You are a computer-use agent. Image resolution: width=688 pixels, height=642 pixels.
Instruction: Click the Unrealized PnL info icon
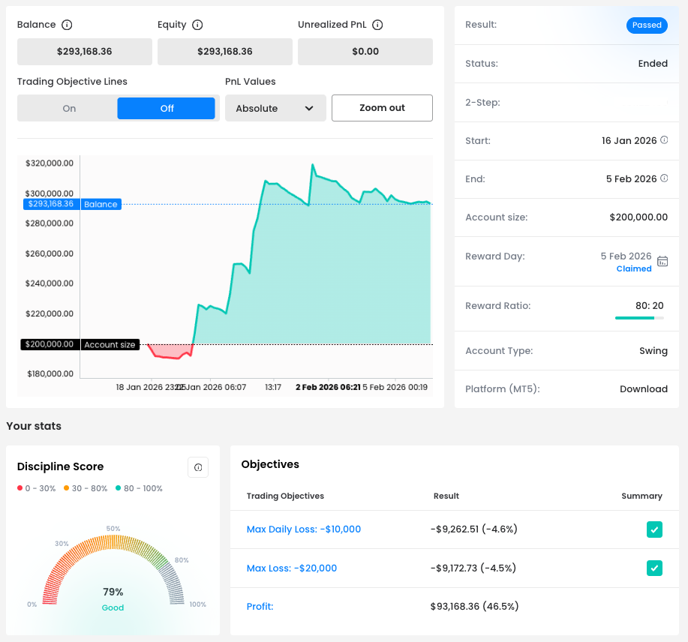pos(377,25)
